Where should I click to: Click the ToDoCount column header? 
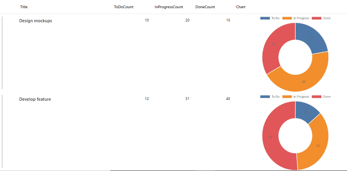point(124,7)
